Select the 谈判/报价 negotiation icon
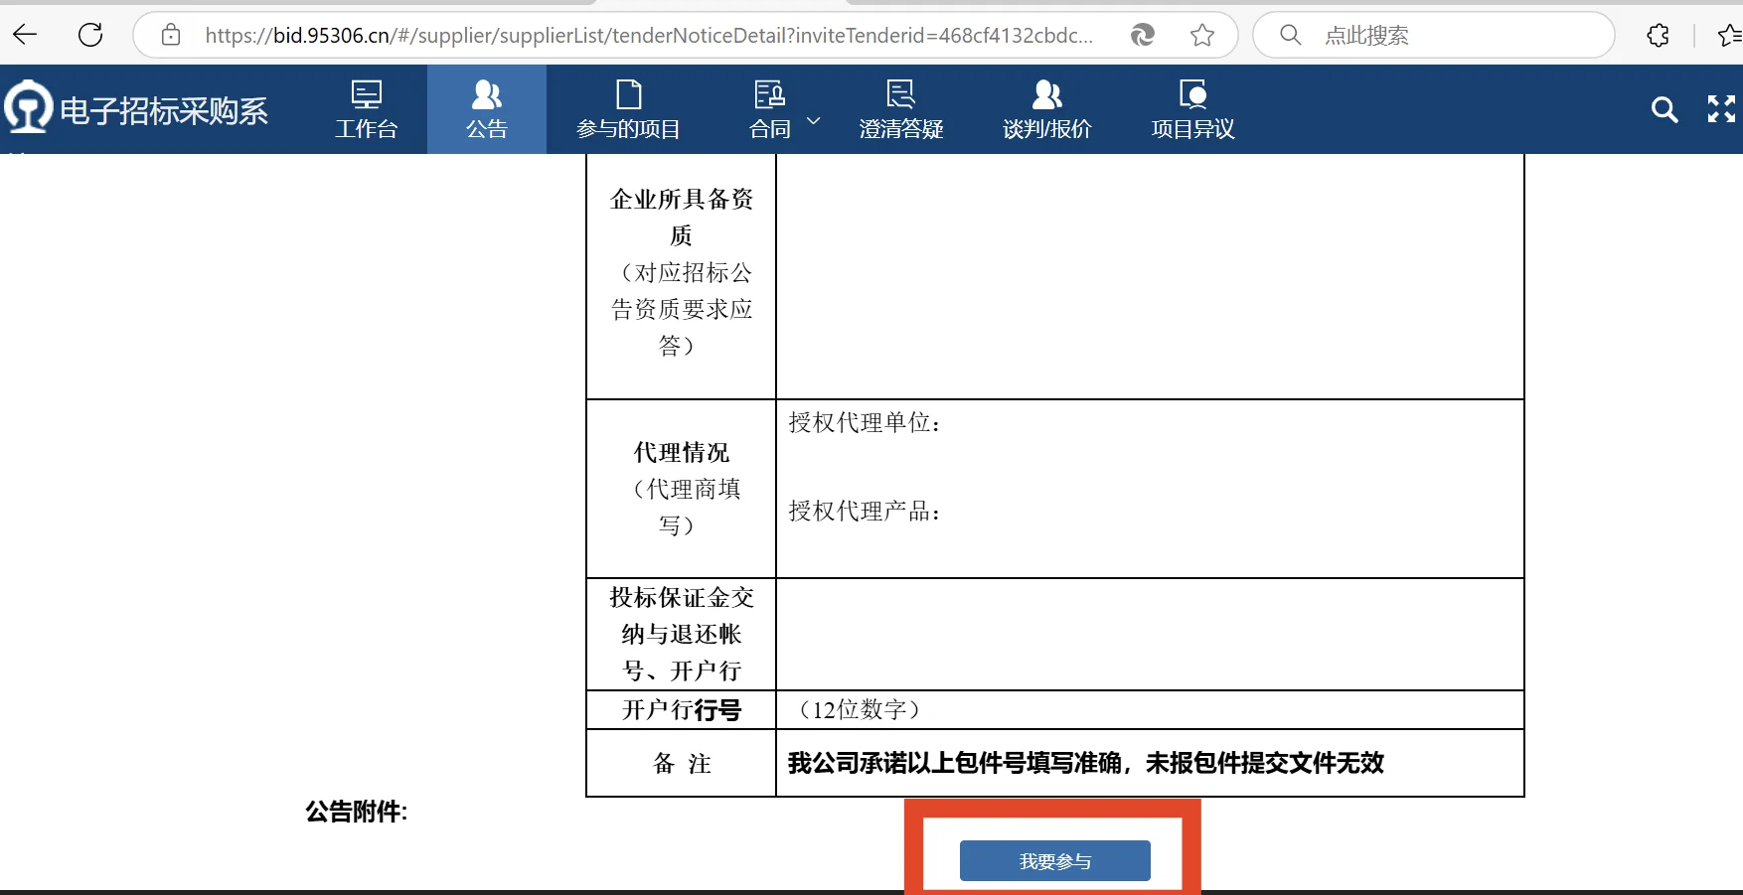 click(1045, 109)
